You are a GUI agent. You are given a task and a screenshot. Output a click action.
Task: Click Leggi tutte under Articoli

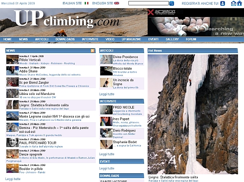coord(107,94)
